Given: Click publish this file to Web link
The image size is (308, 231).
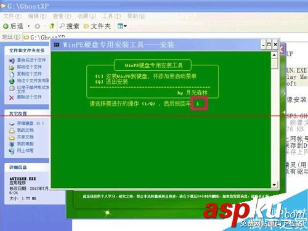Looking at the screenshot, I should (33, 81).
